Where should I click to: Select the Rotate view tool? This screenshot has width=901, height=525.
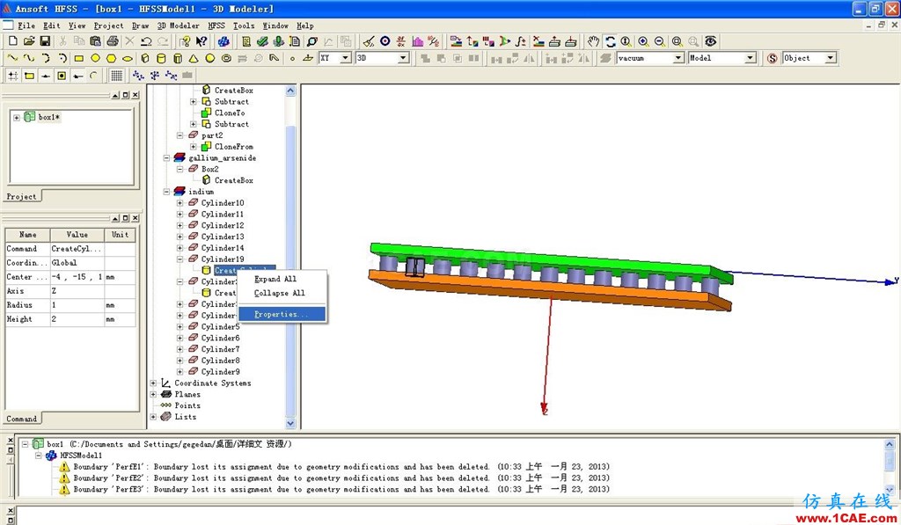610,41
